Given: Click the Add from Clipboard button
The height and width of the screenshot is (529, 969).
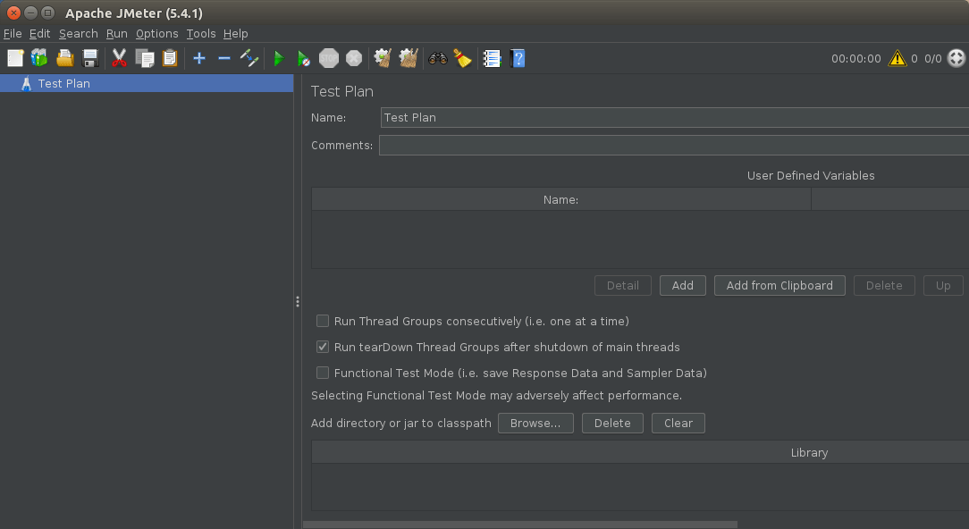Looking at the screenshot, I should click(x=779, y=286).
